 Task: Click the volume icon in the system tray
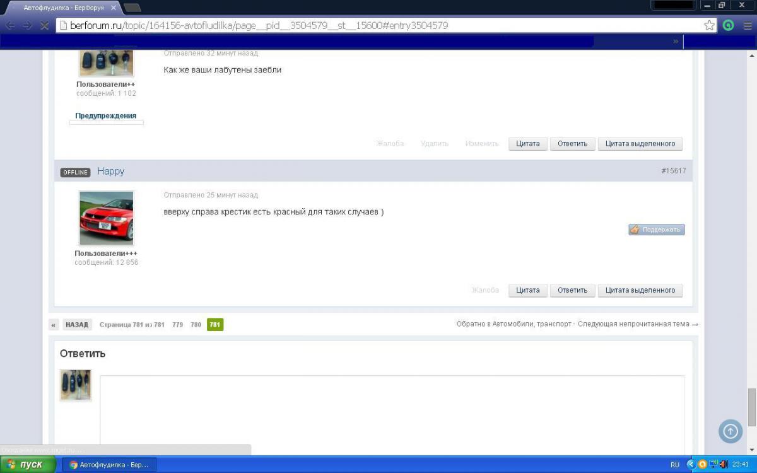pyautogui.click(x=723, y=465)
